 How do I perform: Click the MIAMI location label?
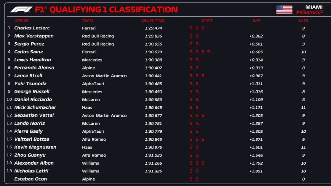pos(314,7)
